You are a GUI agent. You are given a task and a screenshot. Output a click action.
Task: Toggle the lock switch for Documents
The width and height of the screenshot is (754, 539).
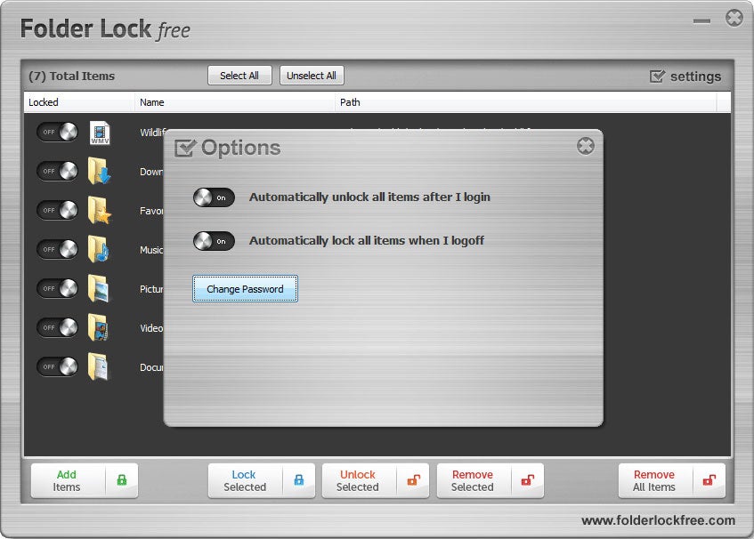[57, 367]
